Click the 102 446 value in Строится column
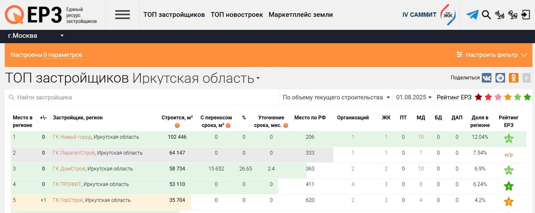 click(177, 137)
